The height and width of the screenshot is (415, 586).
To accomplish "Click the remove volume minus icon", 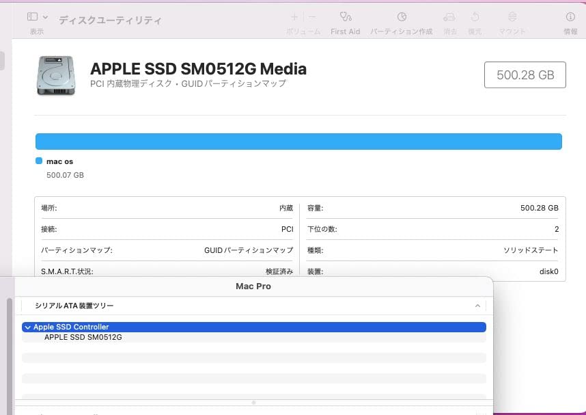I will 312,16.
